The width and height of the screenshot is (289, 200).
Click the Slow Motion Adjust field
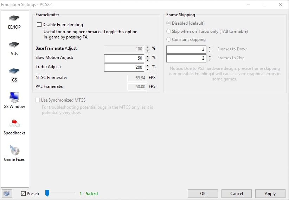pyautogui.click(x=124, y=58)
